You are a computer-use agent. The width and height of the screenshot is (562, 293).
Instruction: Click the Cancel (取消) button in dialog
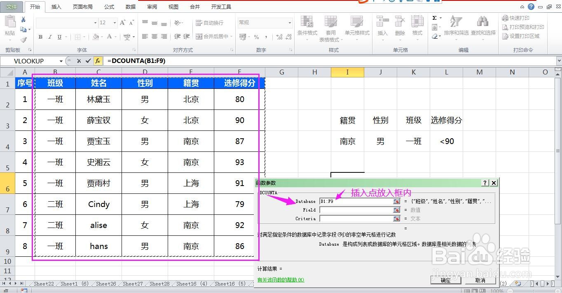coord(480,280)
